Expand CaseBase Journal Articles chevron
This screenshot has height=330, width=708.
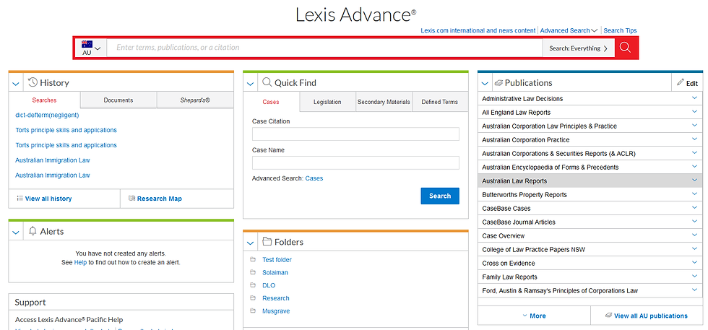[x=694, y=221]
